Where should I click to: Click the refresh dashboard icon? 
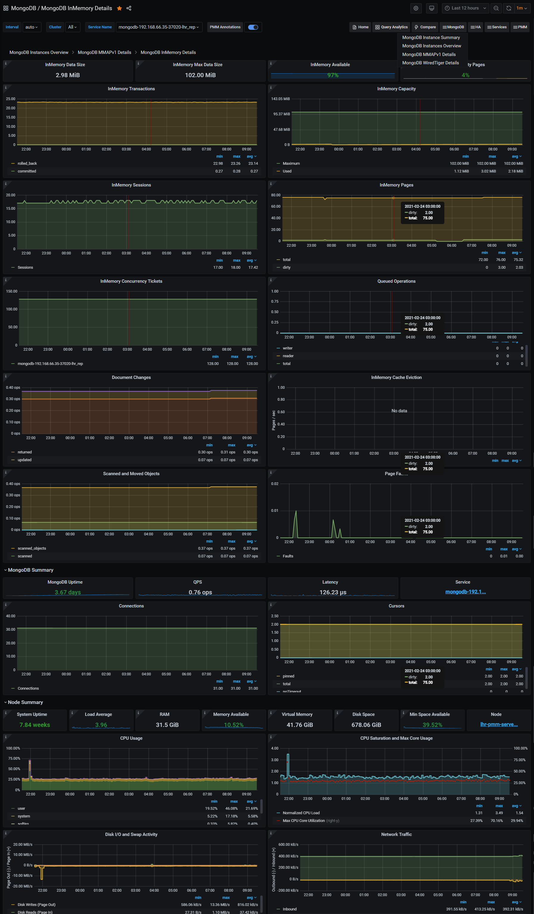pos(509,8)
